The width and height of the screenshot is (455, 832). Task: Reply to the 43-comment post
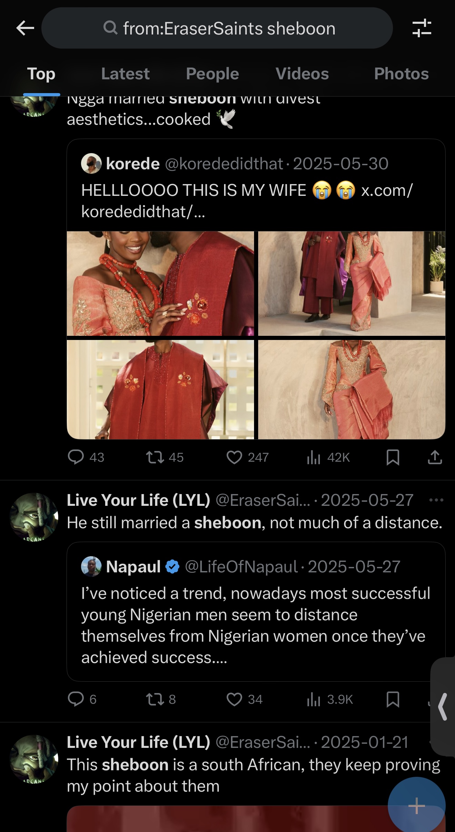pyautogui.click(x=76, y=457)
